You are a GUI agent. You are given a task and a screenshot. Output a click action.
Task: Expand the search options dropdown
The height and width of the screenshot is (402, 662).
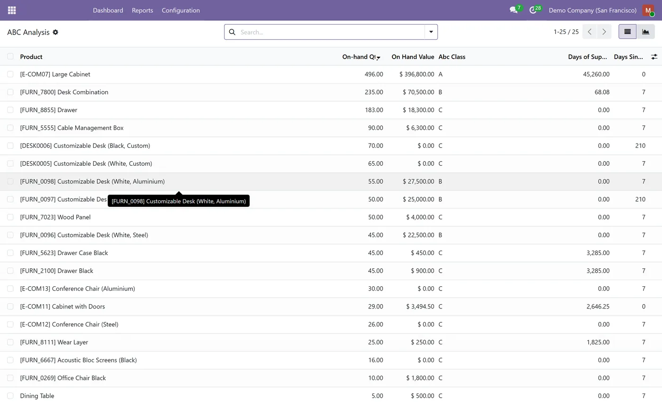coord(431,32)
